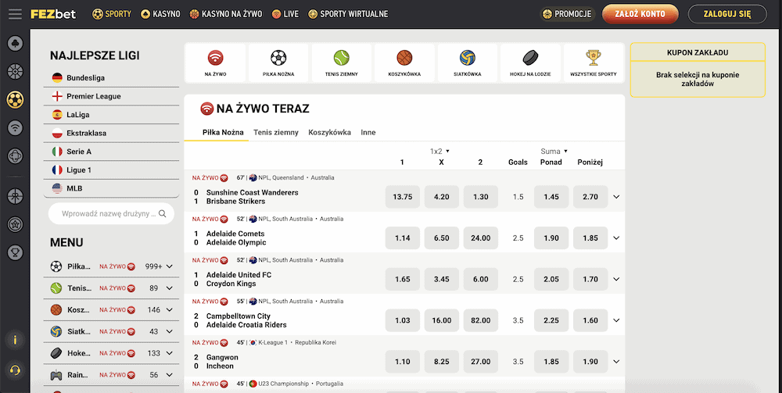Click the FEZbet logo
The width and height of the screenshot is (782, 393).
click(x=53, y=14)
